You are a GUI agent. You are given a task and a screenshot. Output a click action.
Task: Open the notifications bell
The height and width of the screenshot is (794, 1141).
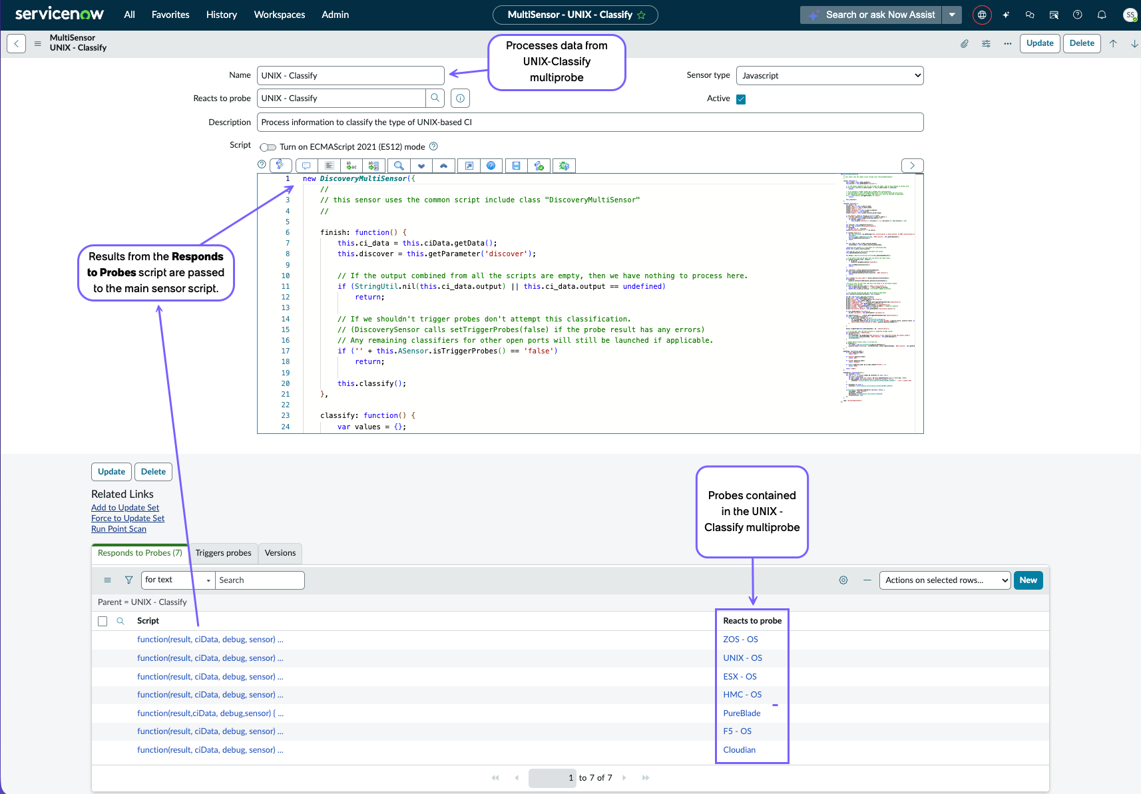[1102, 15]
